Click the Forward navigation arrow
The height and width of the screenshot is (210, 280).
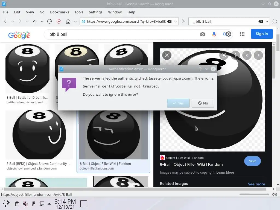[x=20, y=21]
